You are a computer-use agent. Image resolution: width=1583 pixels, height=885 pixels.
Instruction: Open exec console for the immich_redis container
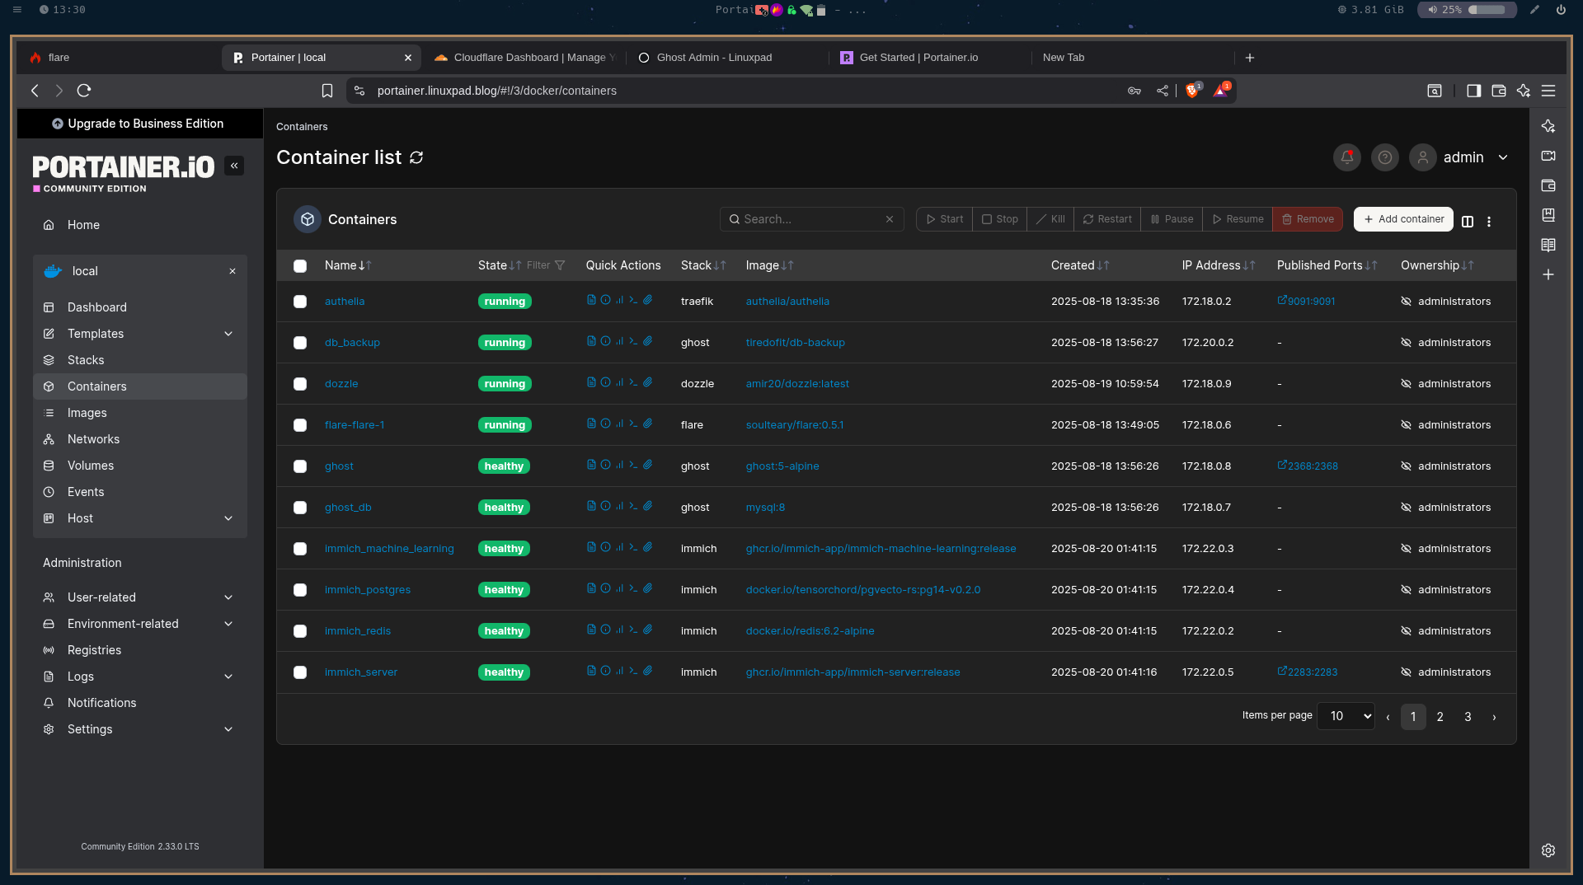633,630
